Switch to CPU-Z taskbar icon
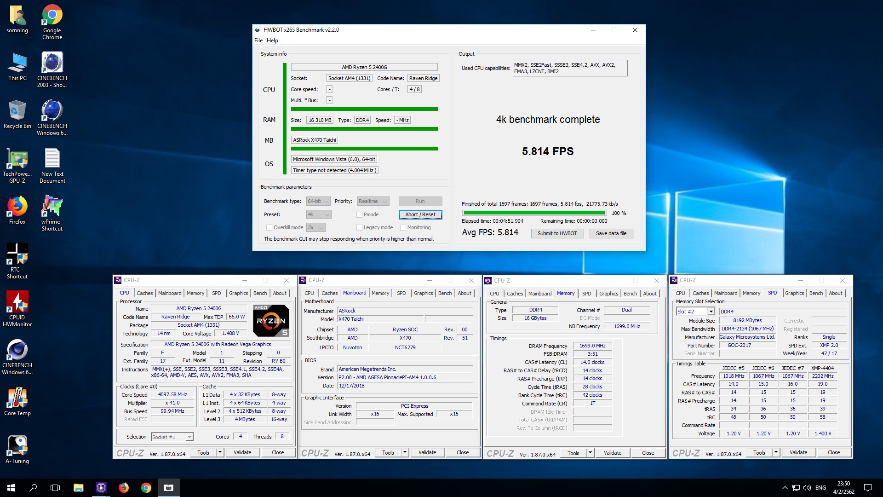 click(101, 488)
